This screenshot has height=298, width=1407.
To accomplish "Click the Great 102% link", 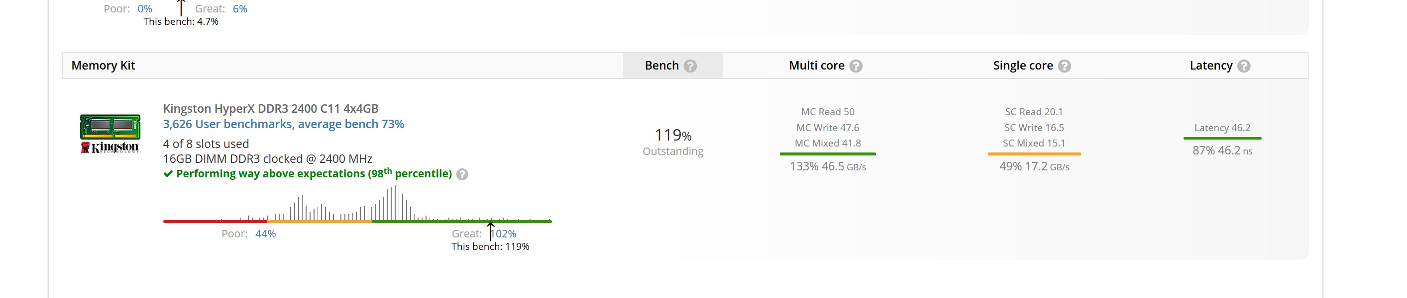I will pos(505,234).
